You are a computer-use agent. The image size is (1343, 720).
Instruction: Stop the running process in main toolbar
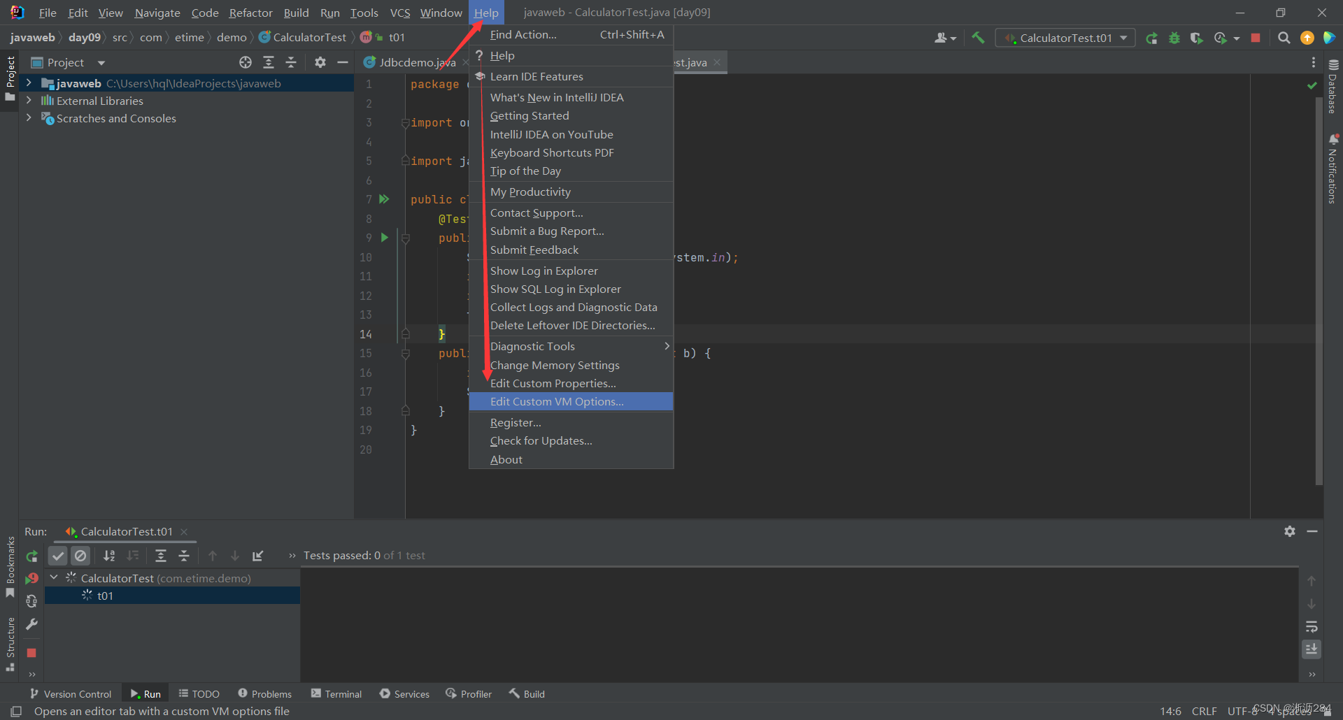[1256, 38]
